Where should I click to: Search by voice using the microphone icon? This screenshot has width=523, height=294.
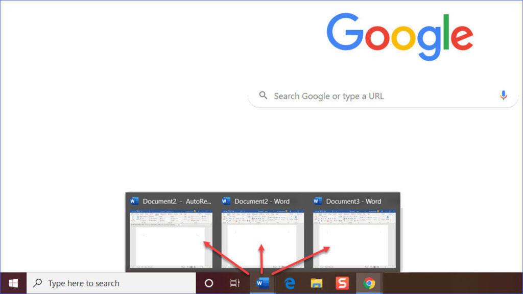(503, 95)
